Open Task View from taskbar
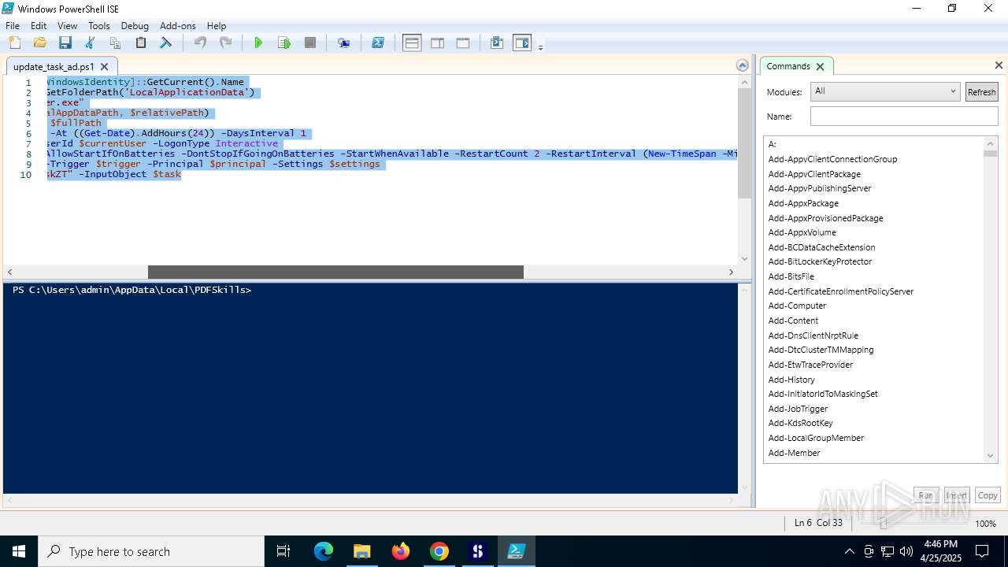Viewport: 1008px width, 567px height. 283,551
